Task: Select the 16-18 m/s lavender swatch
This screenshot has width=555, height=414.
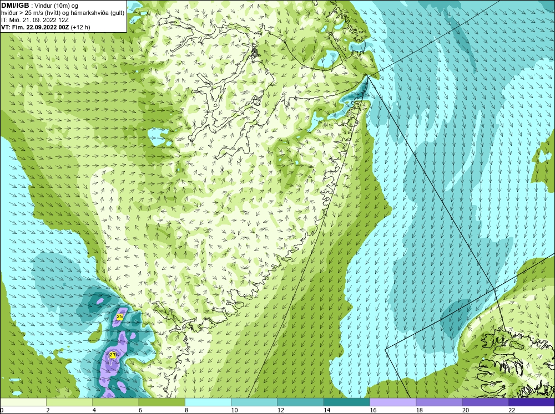Action: (393, 402)
